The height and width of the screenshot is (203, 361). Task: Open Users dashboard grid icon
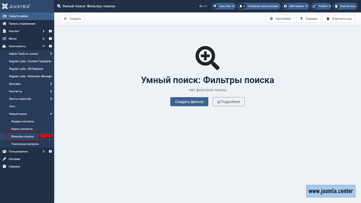(50, 151)
